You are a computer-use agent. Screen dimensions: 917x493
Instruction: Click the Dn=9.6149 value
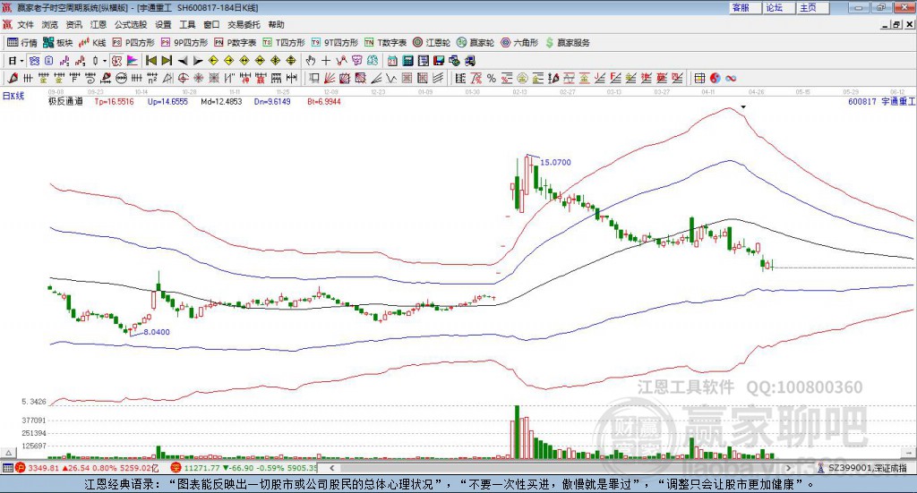(272, 102)
